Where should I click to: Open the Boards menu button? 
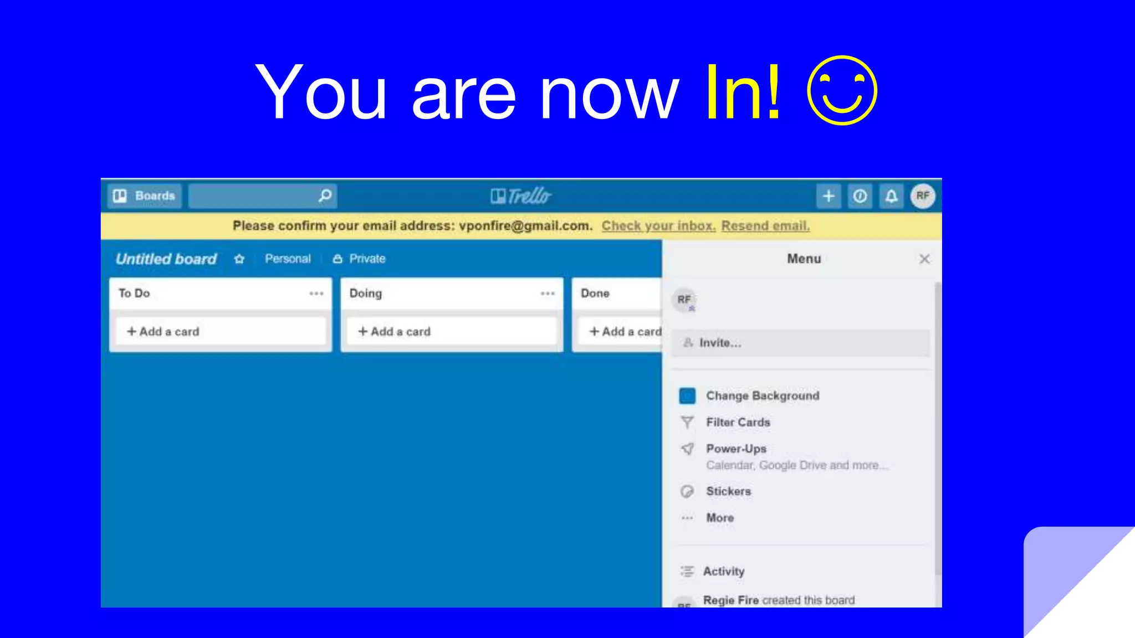click(x=144, y=196)
